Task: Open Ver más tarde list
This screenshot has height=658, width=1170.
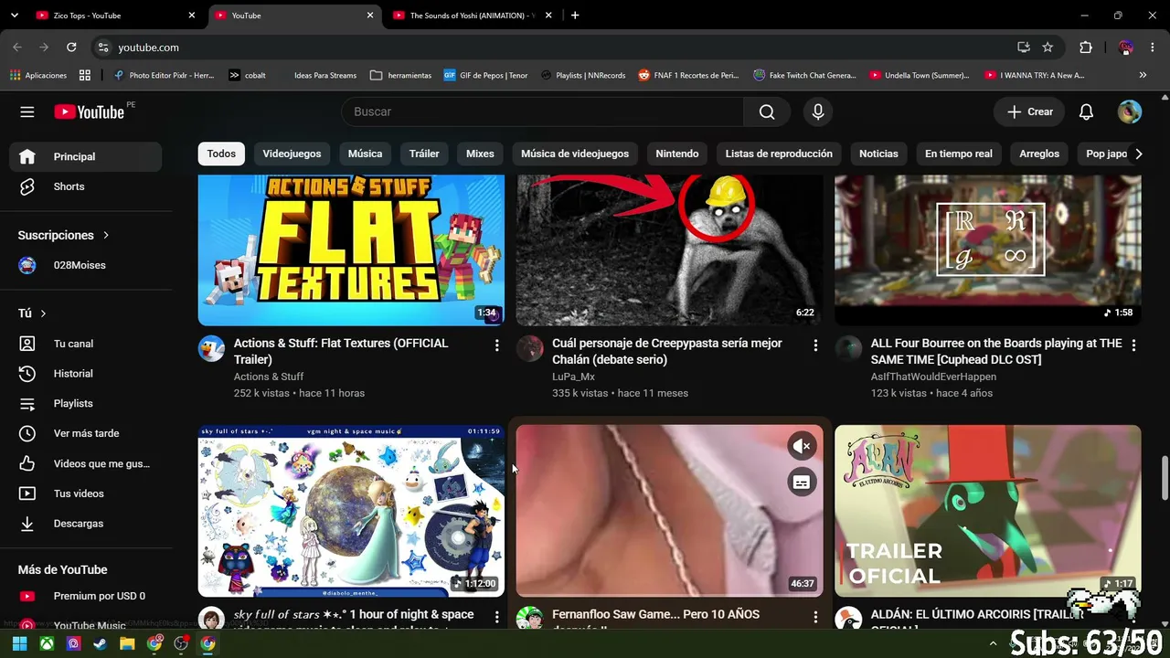Action: tap(86, 433)
